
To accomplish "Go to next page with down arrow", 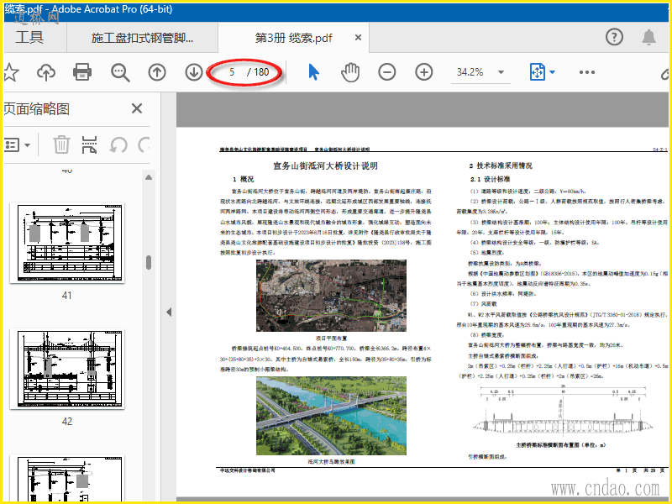I will click(194, 72).
